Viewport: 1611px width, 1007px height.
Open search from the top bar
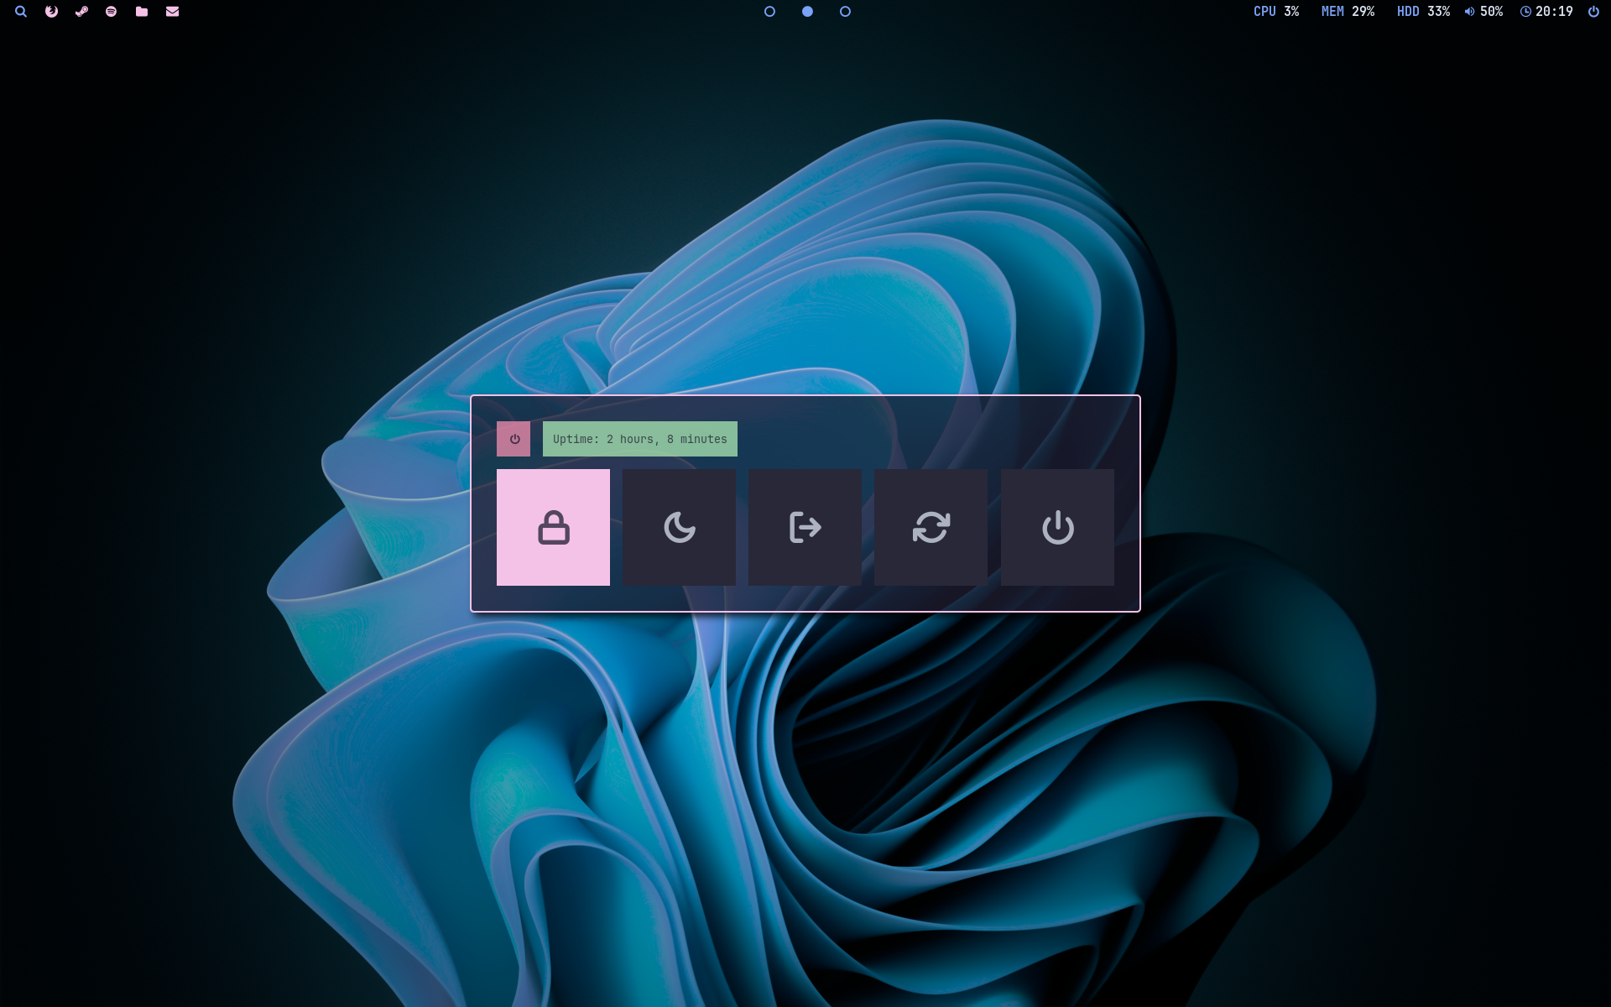[x=21, y=12]
